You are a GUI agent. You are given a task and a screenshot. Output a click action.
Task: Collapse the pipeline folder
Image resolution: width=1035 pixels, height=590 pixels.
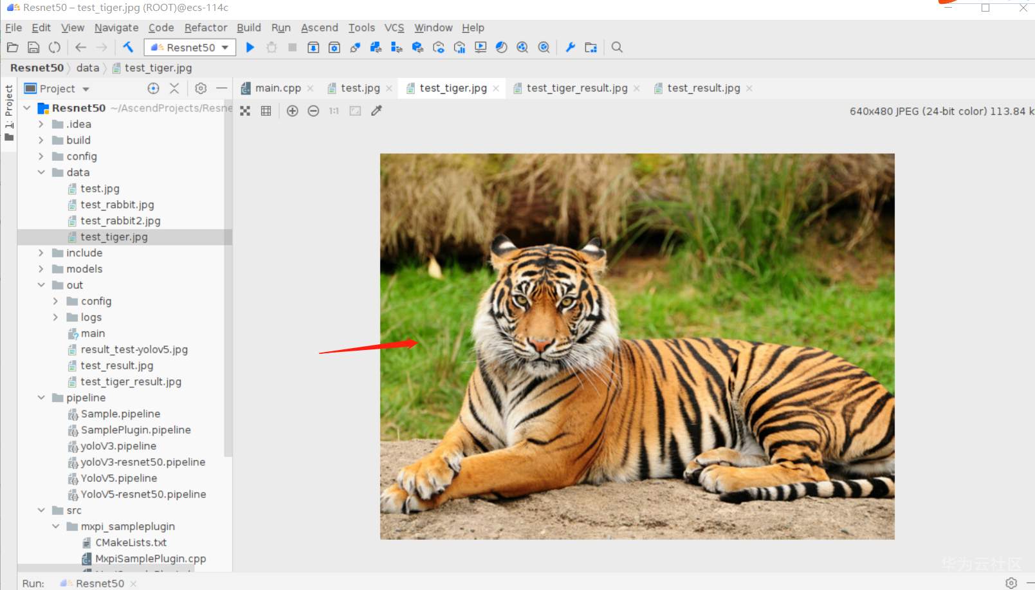tap(41, 398)
